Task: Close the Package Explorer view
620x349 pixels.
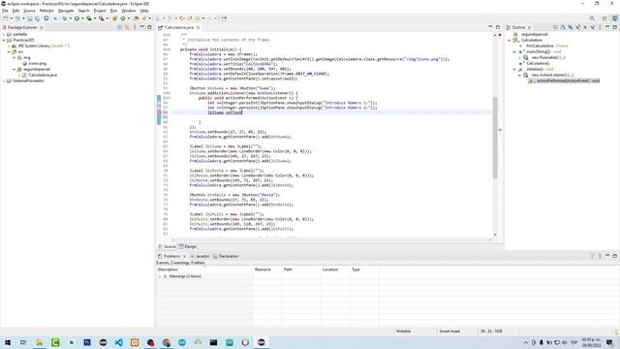Action: (x=42, y=28)
